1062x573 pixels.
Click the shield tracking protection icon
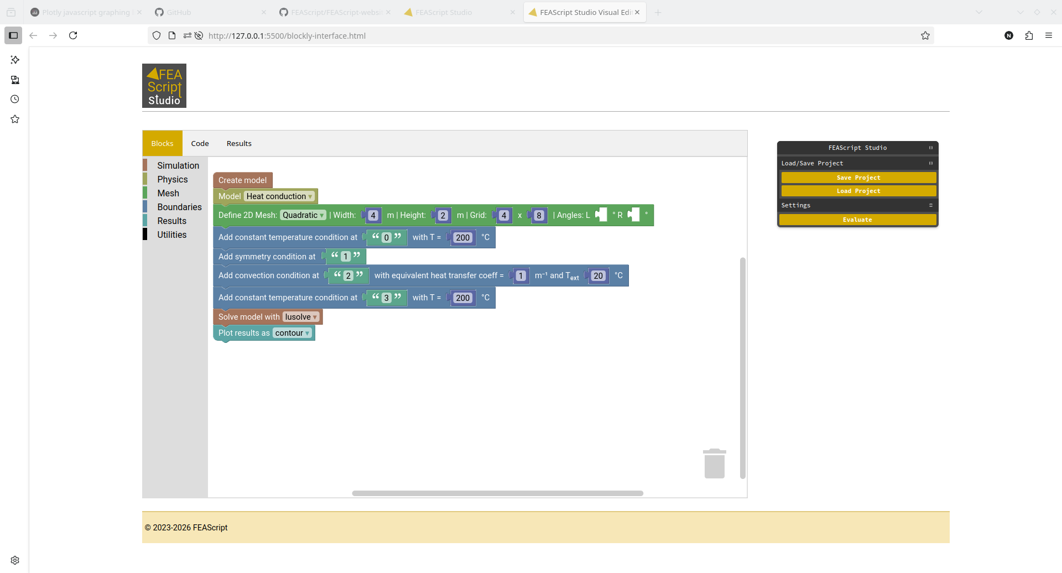coord(157,35)
